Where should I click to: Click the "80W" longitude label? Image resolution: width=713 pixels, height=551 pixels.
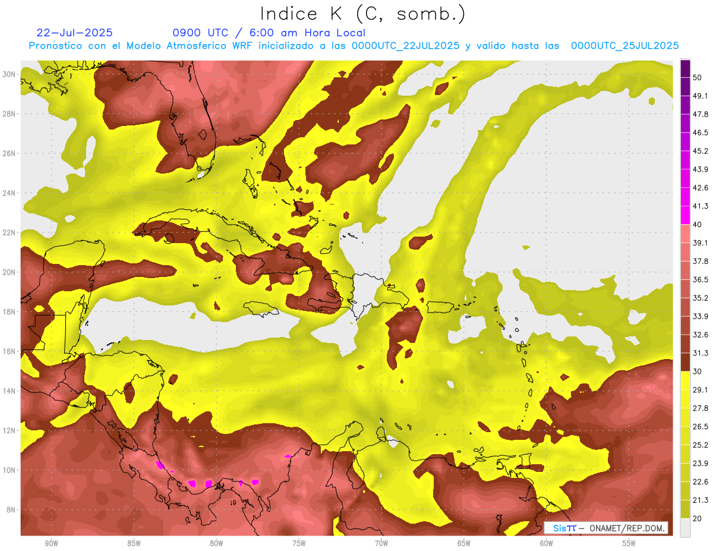pyautogui.click(x=216, y=544)
